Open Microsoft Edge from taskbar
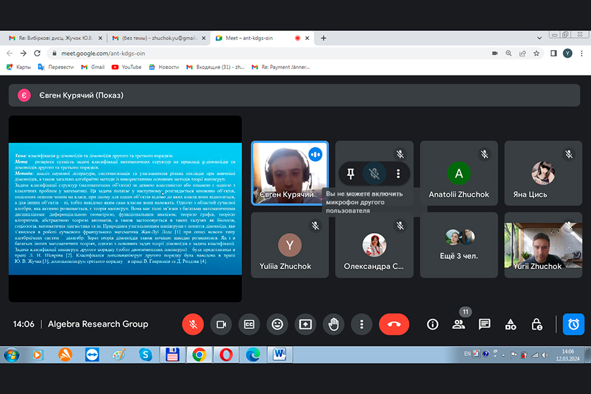This screenshot has width=591, height=394. [253, 355]
